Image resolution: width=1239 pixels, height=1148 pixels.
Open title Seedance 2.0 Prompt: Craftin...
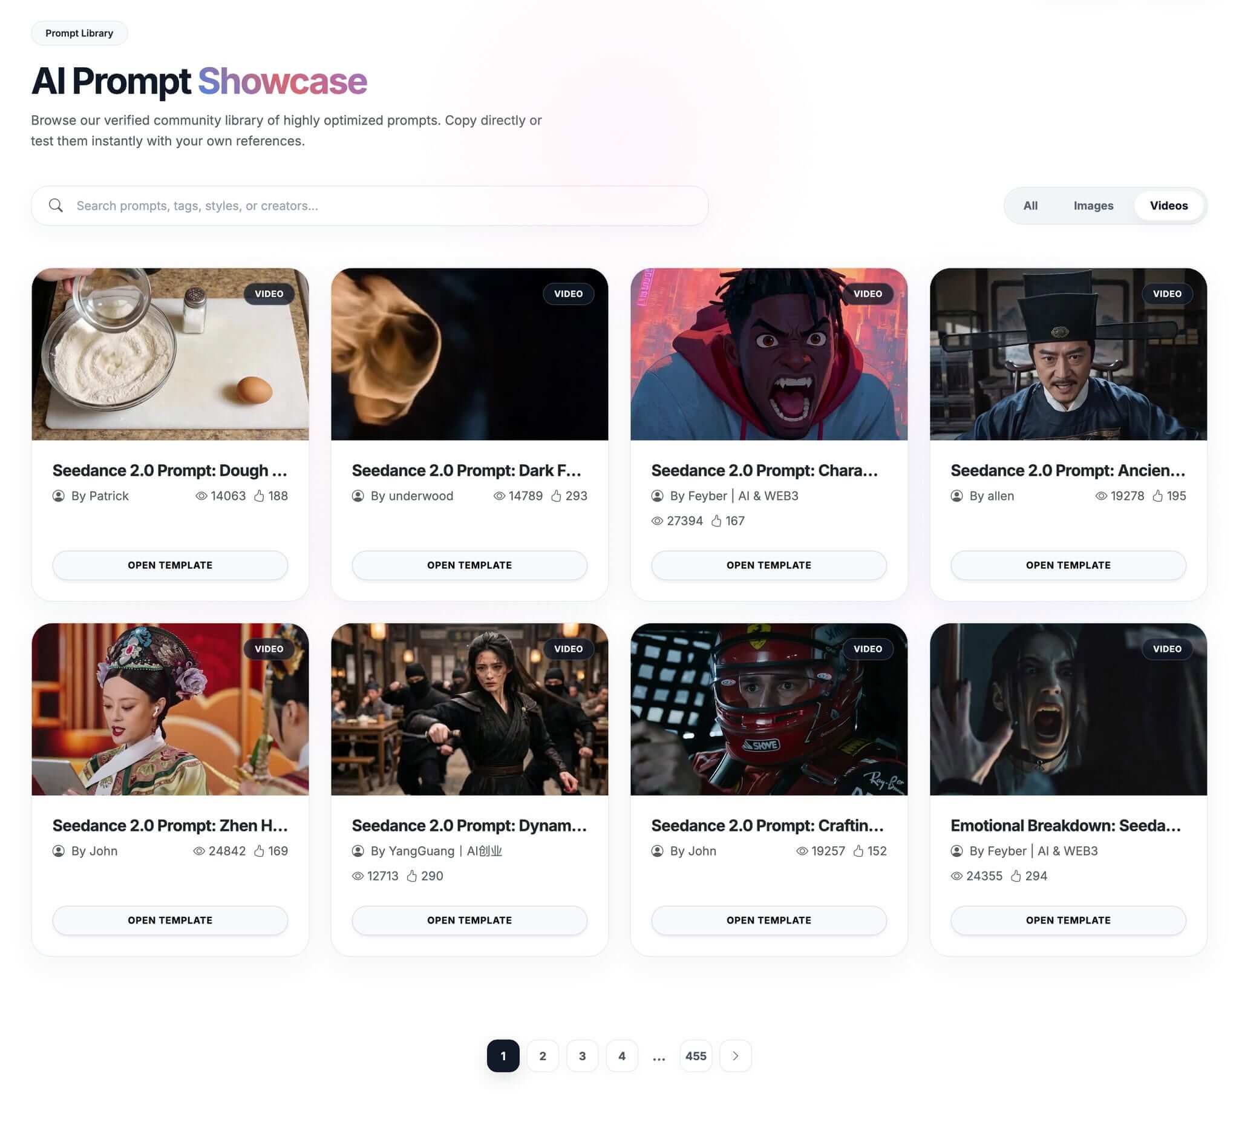768,825
